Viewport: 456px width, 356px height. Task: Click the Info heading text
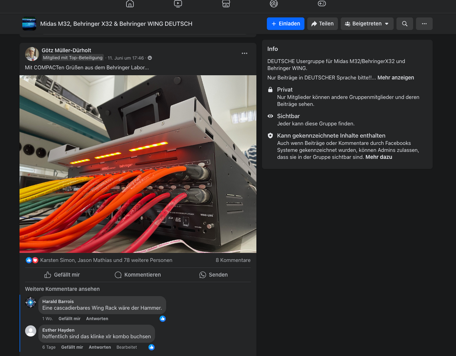coord(272,49)
